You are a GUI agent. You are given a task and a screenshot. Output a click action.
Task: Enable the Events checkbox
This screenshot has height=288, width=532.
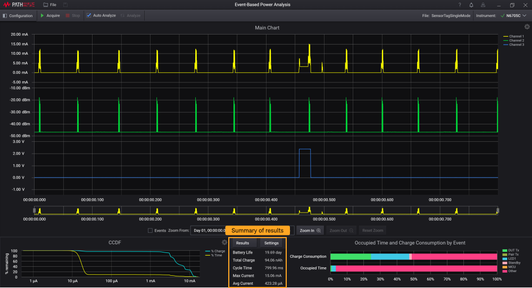tap(150, 231)
